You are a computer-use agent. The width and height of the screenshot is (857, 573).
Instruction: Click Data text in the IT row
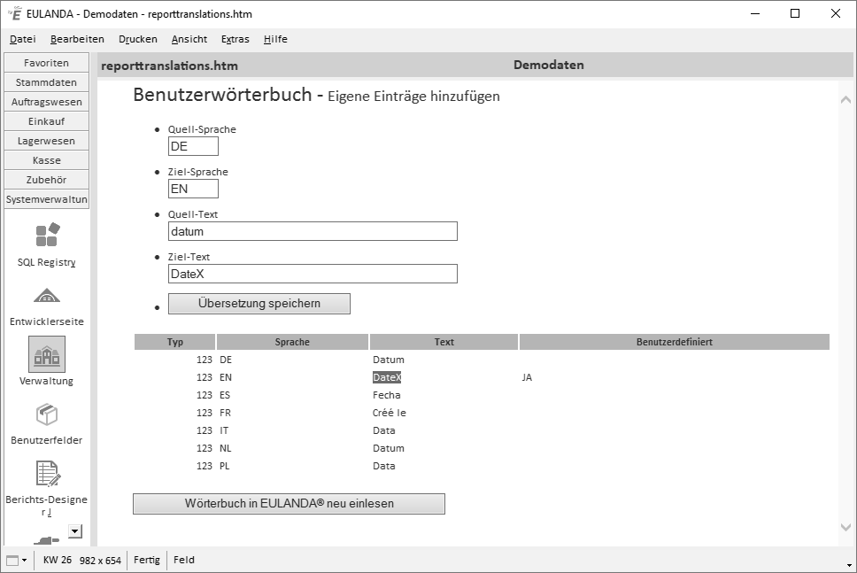tap(383, 430)
